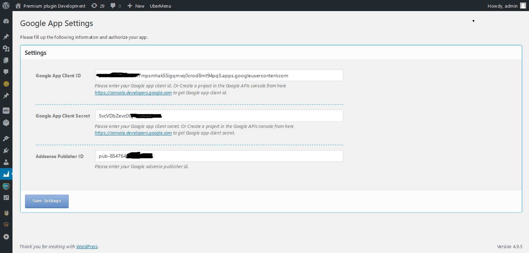Screen dimensions: 529x253
Task: Open the Dashboard gauge icon in sidebar
Action: pyautogui.click(x=6, y=21)
